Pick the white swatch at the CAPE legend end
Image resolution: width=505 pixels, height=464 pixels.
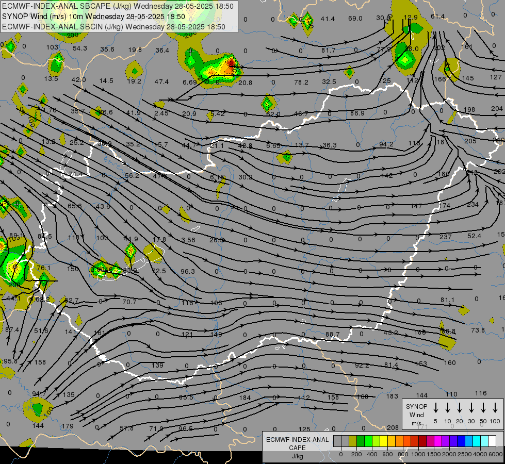492,441
